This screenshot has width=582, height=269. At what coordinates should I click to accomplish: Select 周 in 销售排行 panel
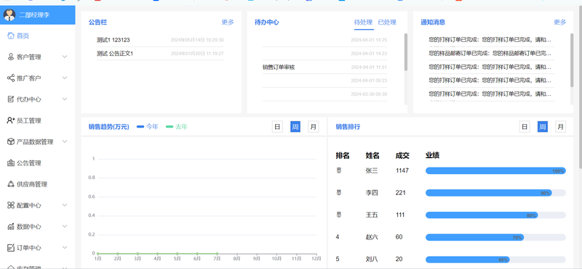[x=543, y=127]
